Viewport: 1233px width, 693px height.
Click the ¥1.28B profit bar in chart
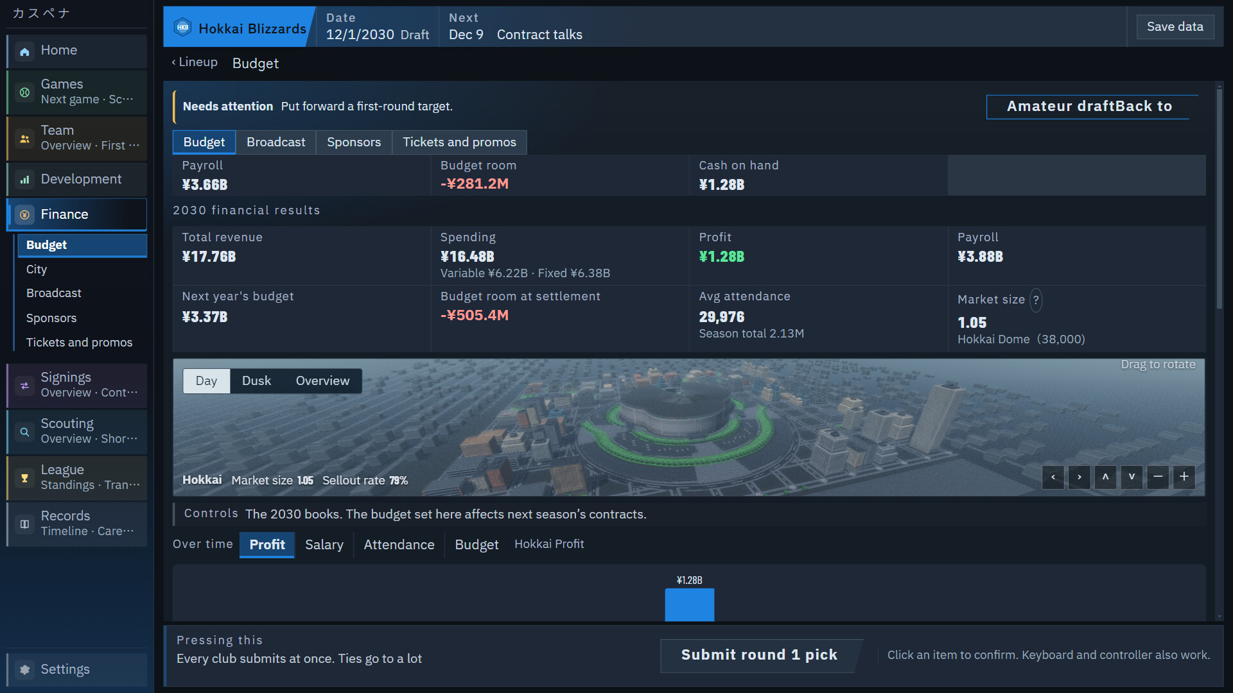click(x=689, y=604)
